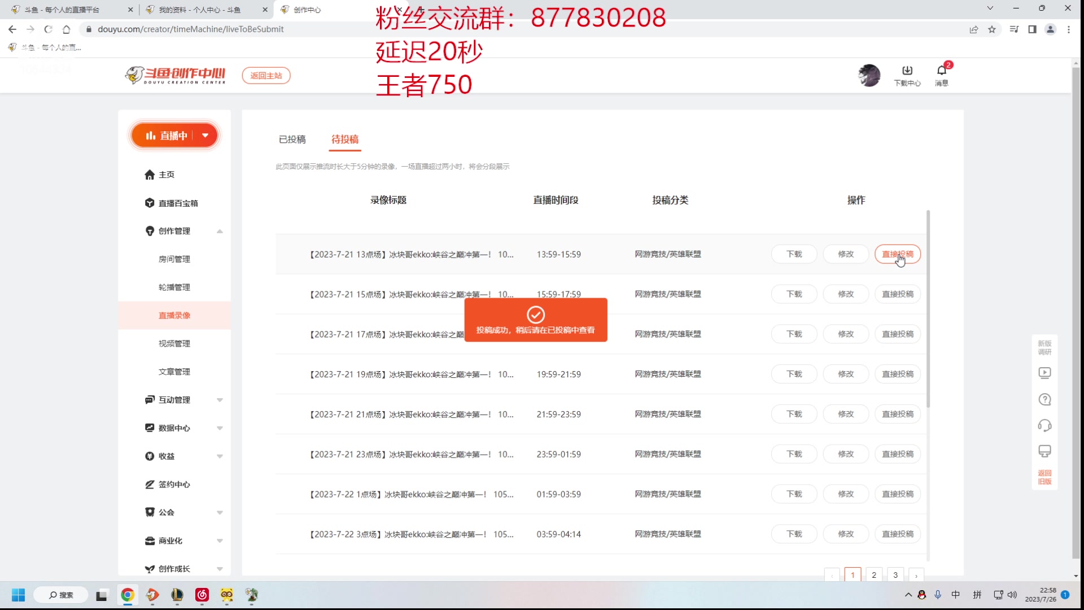Switch to the 待投稿 tab
Viewport: 1084px width, 610px height.
pyautogui.click(x=345, y=139)
